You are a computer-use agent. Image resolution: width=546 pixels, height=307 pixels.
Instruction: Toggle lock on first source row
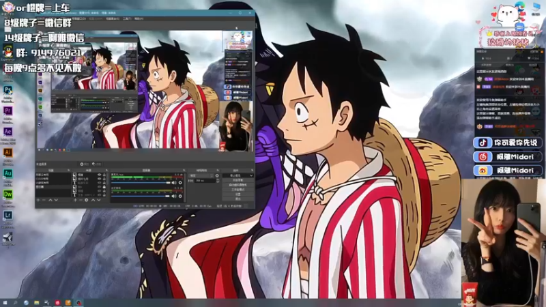(104, 175)
